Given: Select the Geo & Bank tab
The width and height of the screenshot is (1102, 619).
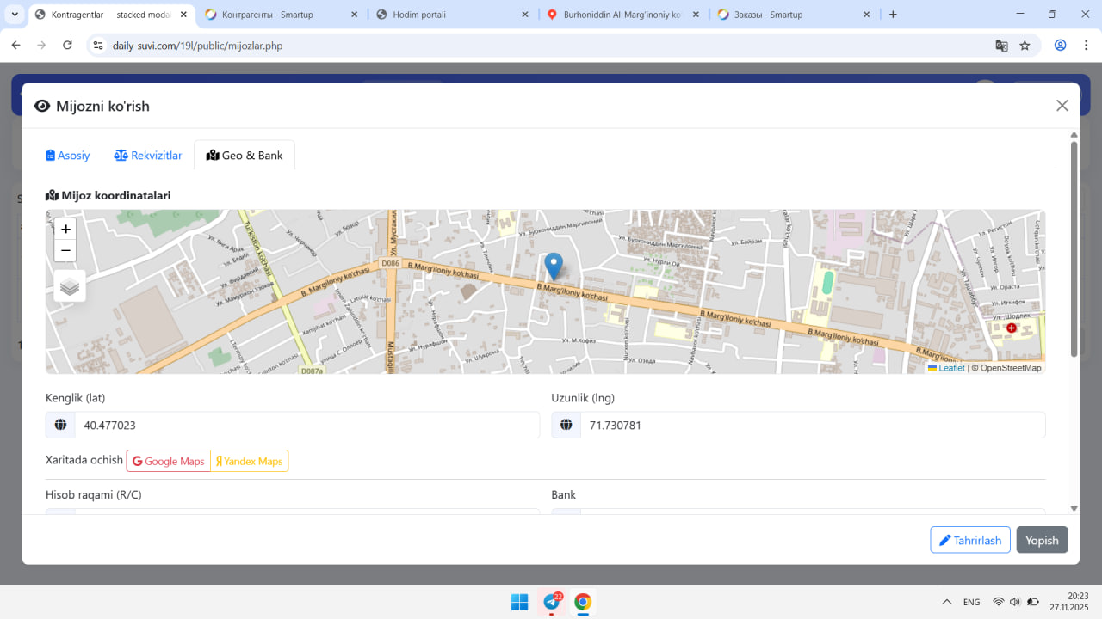Looking at the screenshot, I should pos(245,156).
